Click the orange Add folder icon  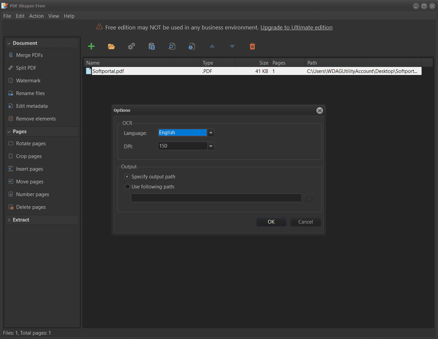[x=111, y=47]
